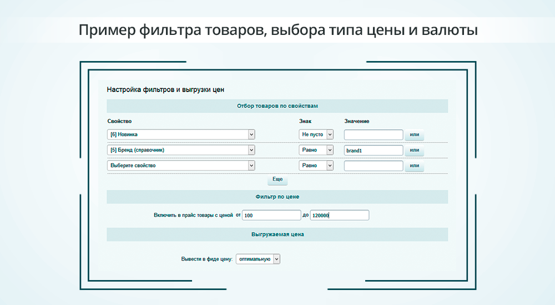Open the '[5] Бренд (справочник)' property dropdown

point(181,150)
